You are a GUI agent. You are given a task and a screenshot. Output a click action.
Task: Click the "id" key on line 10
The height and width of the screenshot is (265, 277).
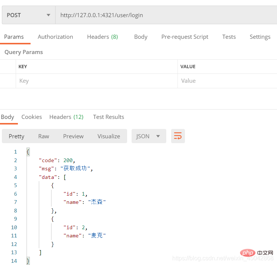[70, 228]
